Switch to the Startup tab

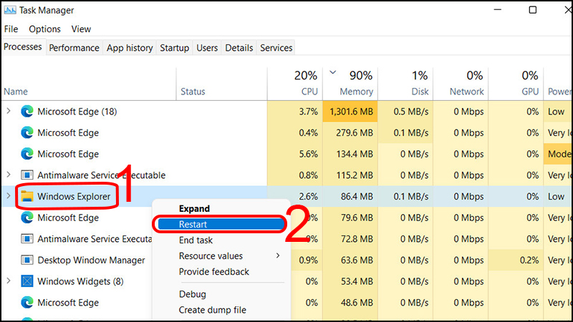coord(174,48)
